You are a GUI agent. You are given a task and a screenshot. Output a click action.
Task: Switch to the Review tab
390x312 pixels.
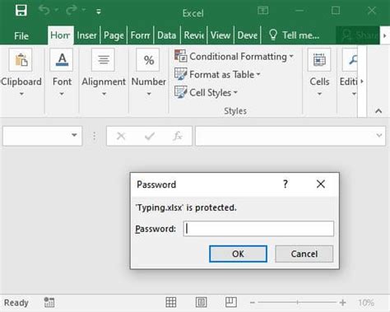point(193,35)
